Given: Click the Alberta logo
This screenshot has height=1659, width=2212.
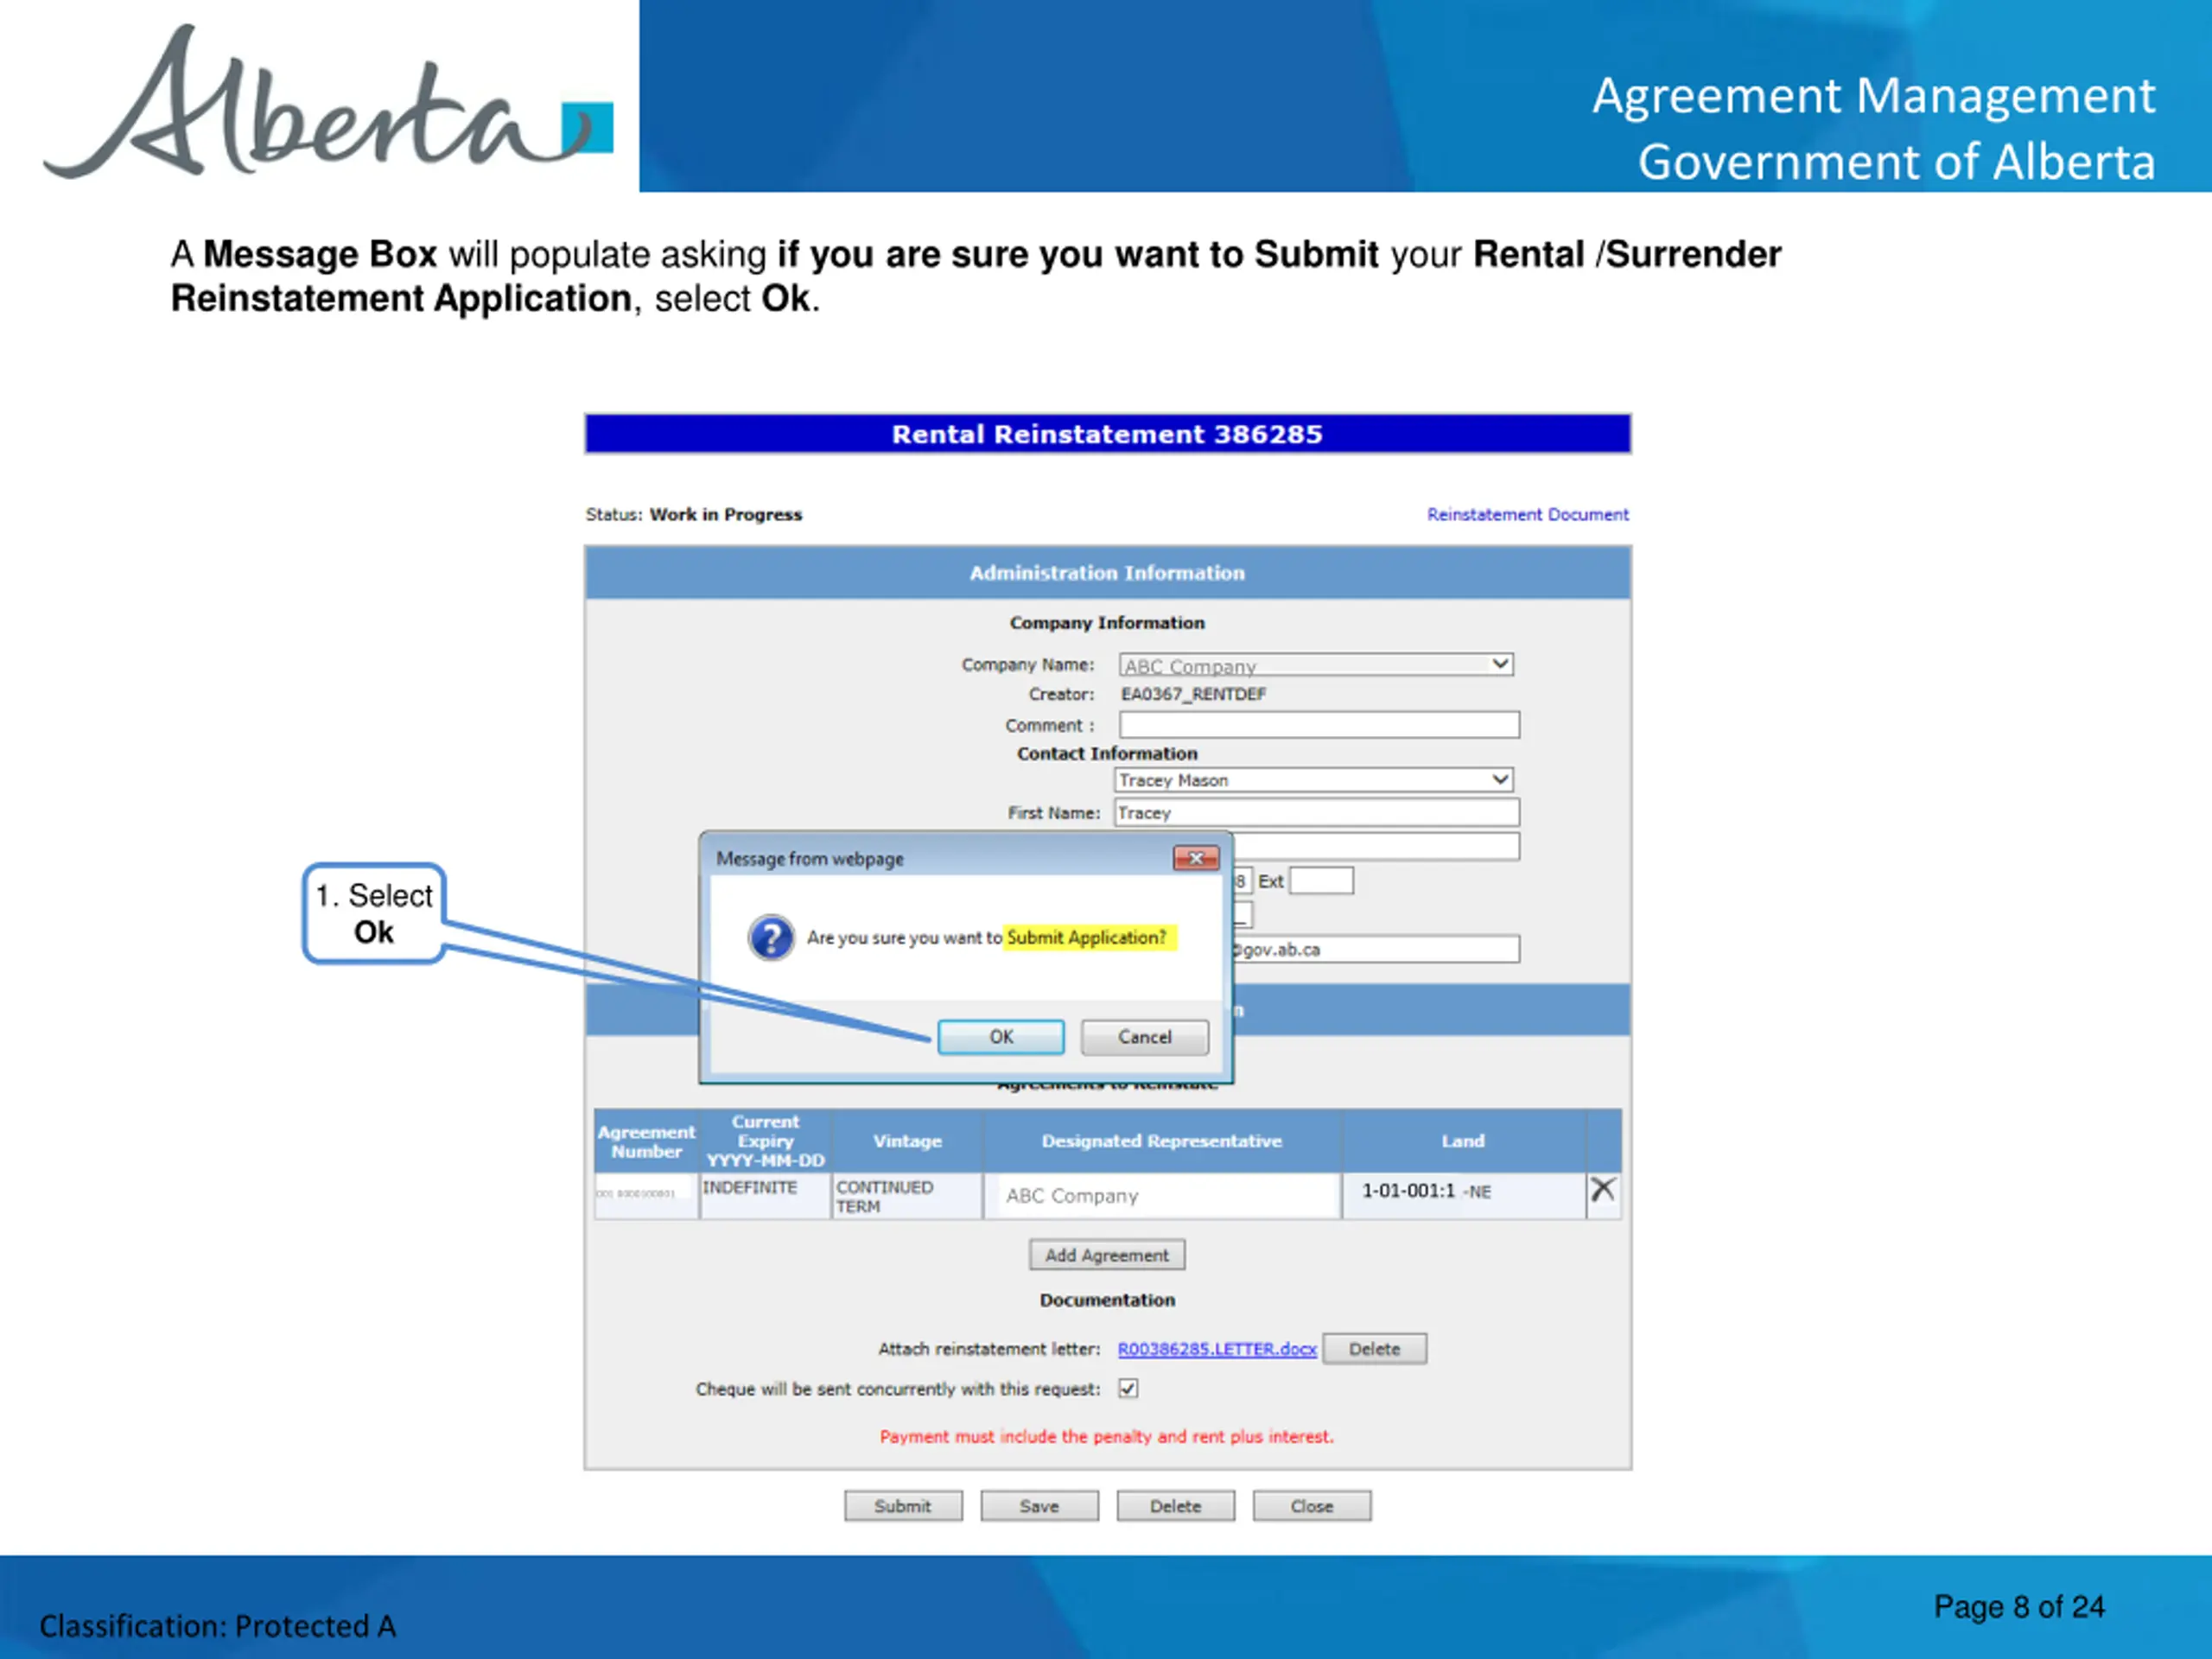Looking at the screenshot, I should (x=328, y=102).
